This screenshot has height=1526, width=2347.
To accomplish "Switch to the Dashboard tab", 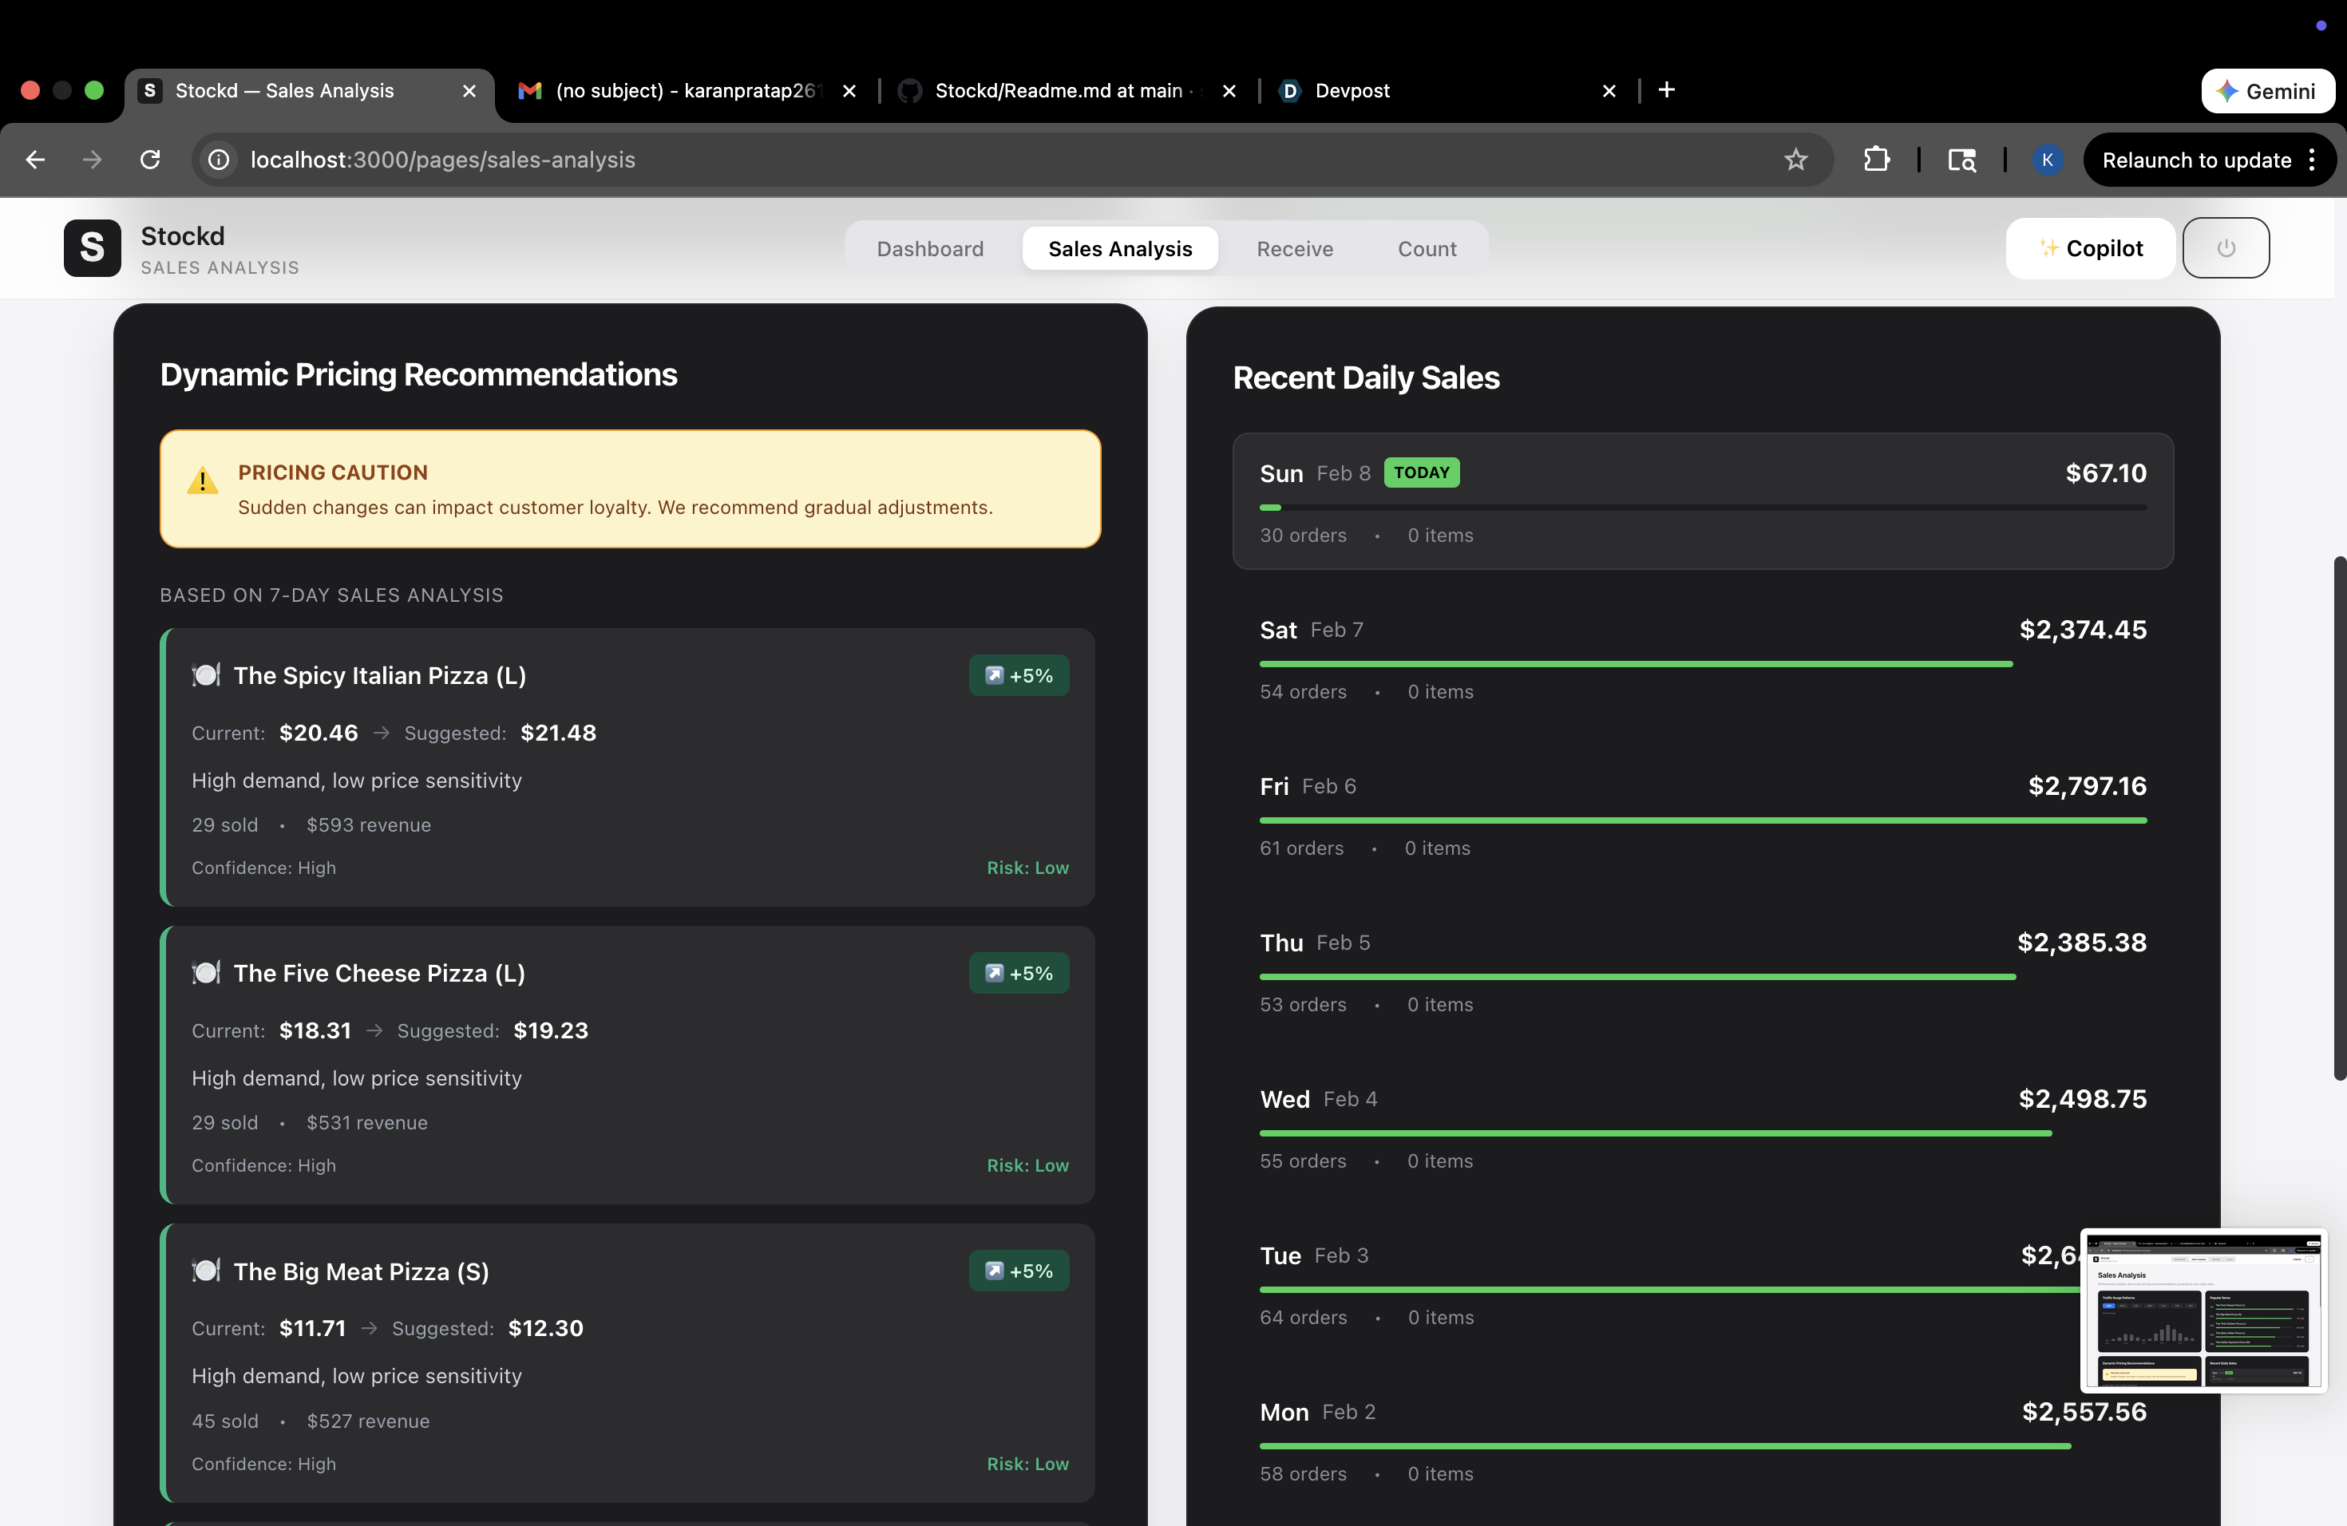I will coord(929,248).
